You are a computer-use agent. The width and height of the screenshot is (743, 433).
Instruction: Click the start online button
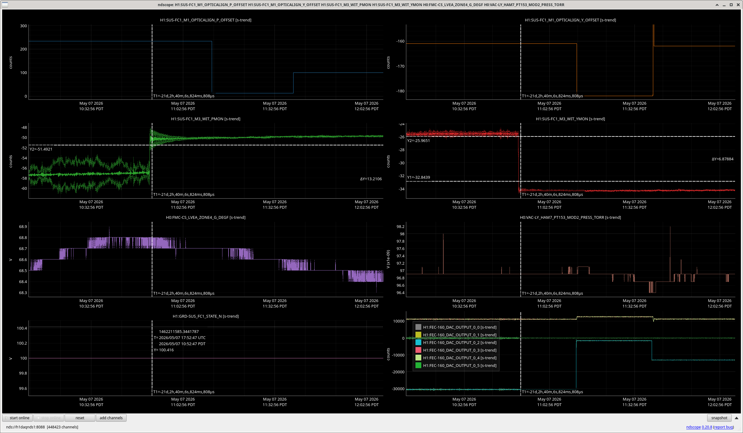pyautogui.click(x=17, y=418)
